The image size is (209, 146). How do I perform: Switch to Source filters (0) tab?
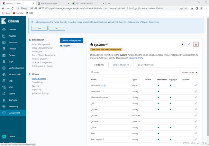point(146,65)
